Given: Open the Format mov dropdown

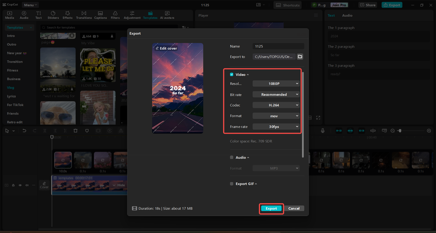Looking at the screenshot, I should tap(276, 116).
